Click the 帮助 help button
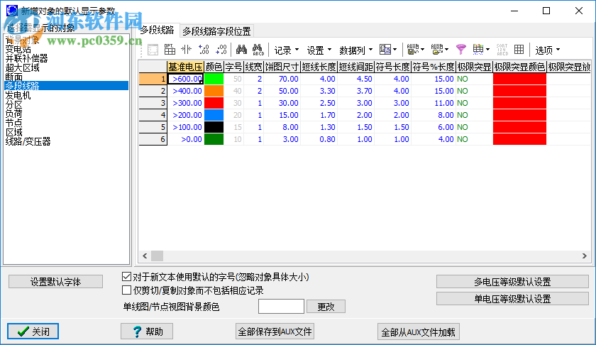The image size is (596, 345). coord(147,332)
